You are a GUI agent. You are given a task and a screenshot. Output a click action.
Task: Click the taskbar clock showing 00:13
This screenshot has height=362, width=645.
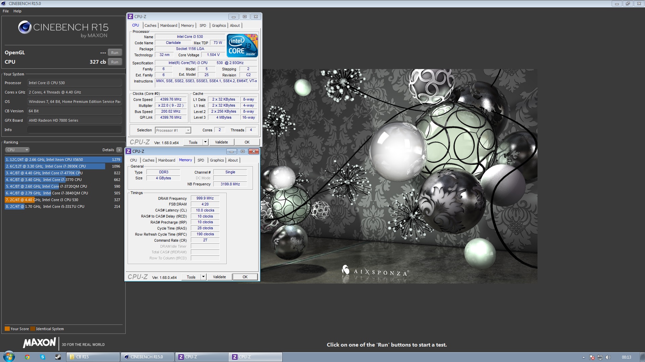(x=626, y=357)
